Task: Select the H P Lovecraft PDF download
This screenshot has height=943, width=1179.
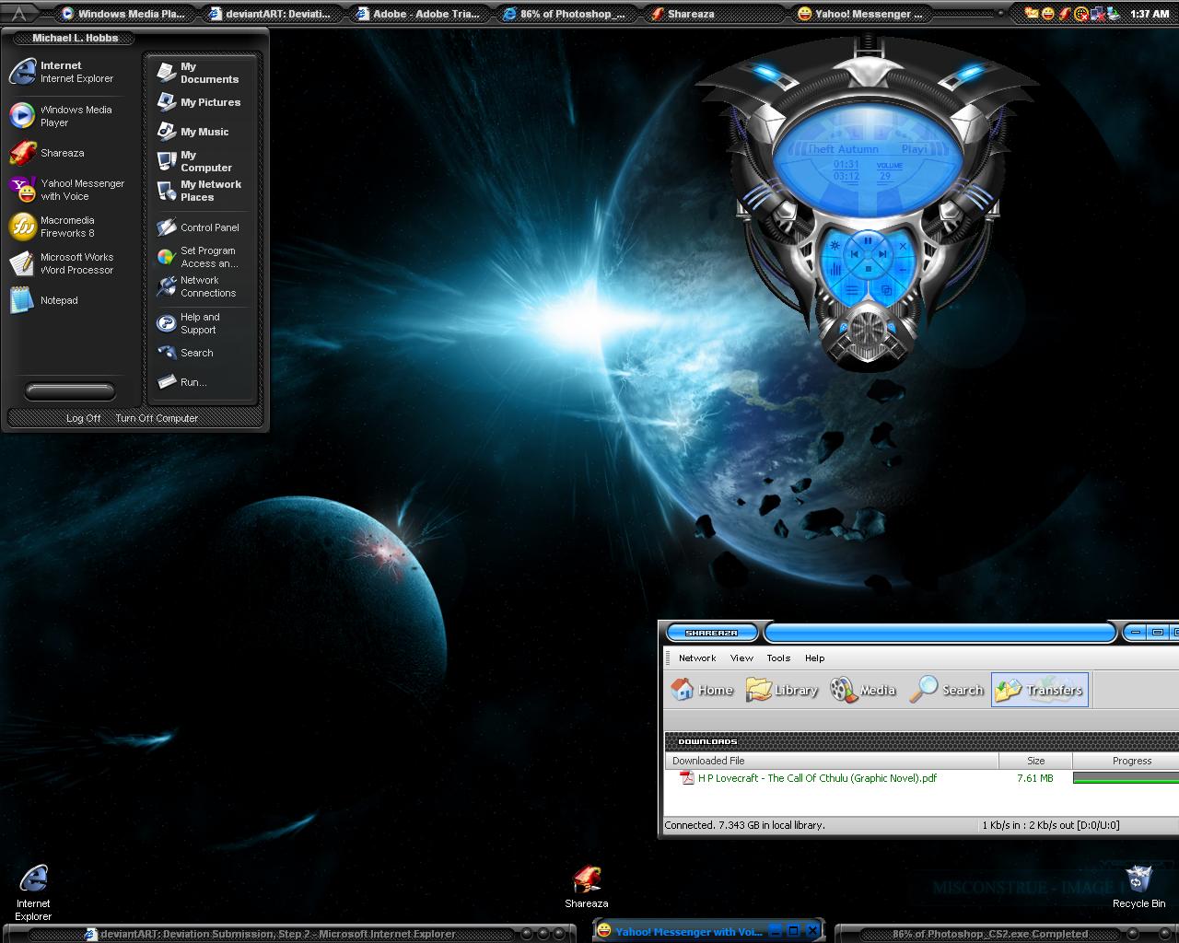Action: [x=816, y=778]
